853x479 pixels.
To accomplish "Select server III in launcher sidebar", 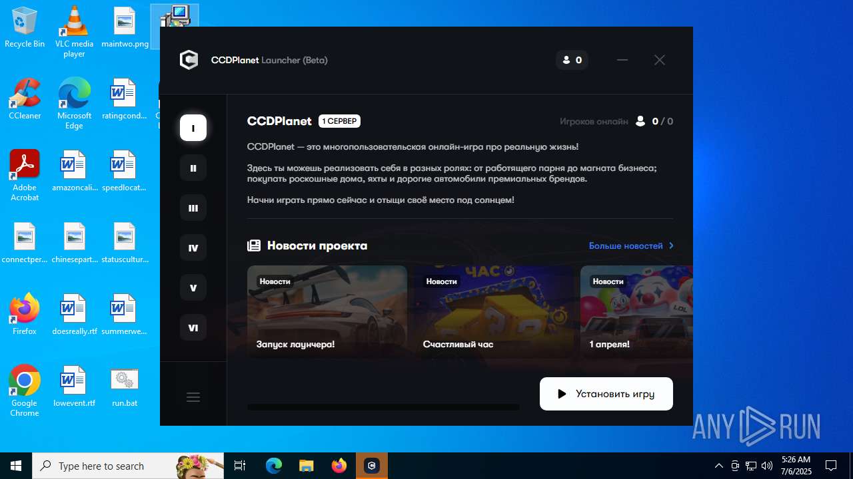I will 193,208.
